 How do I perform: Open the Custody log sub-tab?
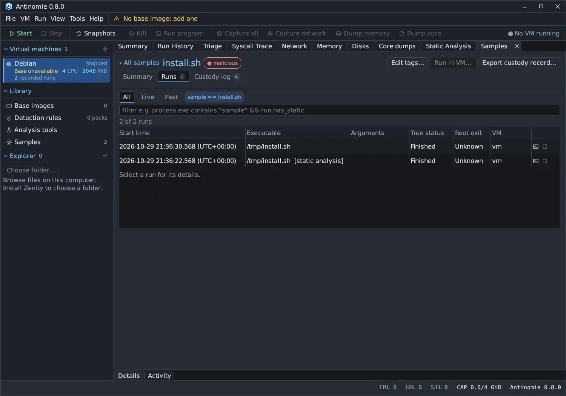pyautogui.click(x=216, y=77)
